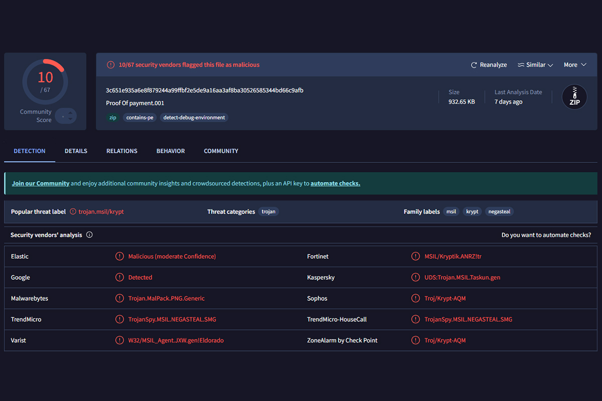The image size is (602, 401).
Task: Vote using the Community Score down arrow
Action: (71, 120)
